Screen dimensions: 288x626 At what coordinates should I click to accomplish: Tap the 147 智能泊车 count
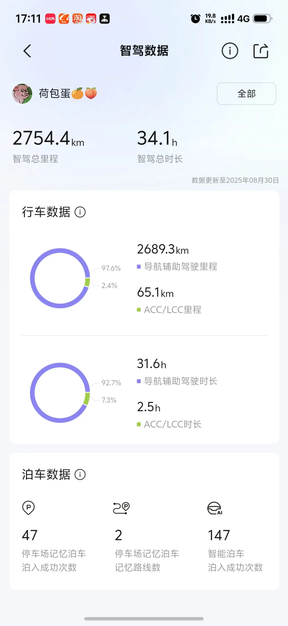tap(219, 535)
